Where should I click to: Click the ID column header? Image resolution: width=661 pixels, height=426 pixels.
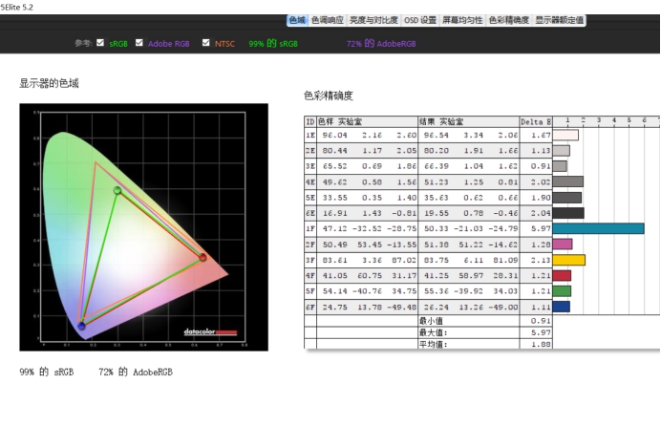pos(310,121)
